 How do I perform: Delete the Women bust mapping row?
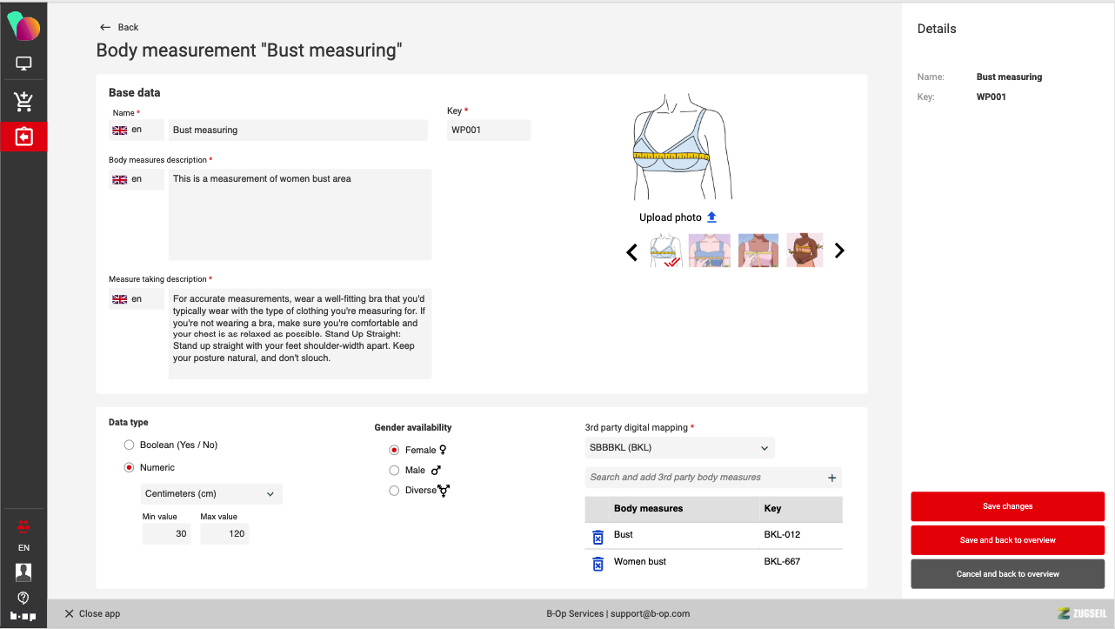[598, 564]
